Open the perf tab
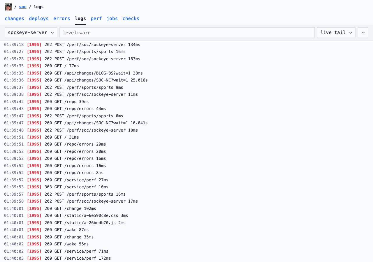 click(x=96, y=19)
